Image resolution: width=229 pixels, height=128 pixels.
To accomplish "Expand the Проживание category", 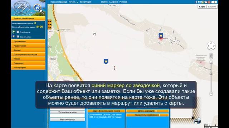I will click(28, 42).
